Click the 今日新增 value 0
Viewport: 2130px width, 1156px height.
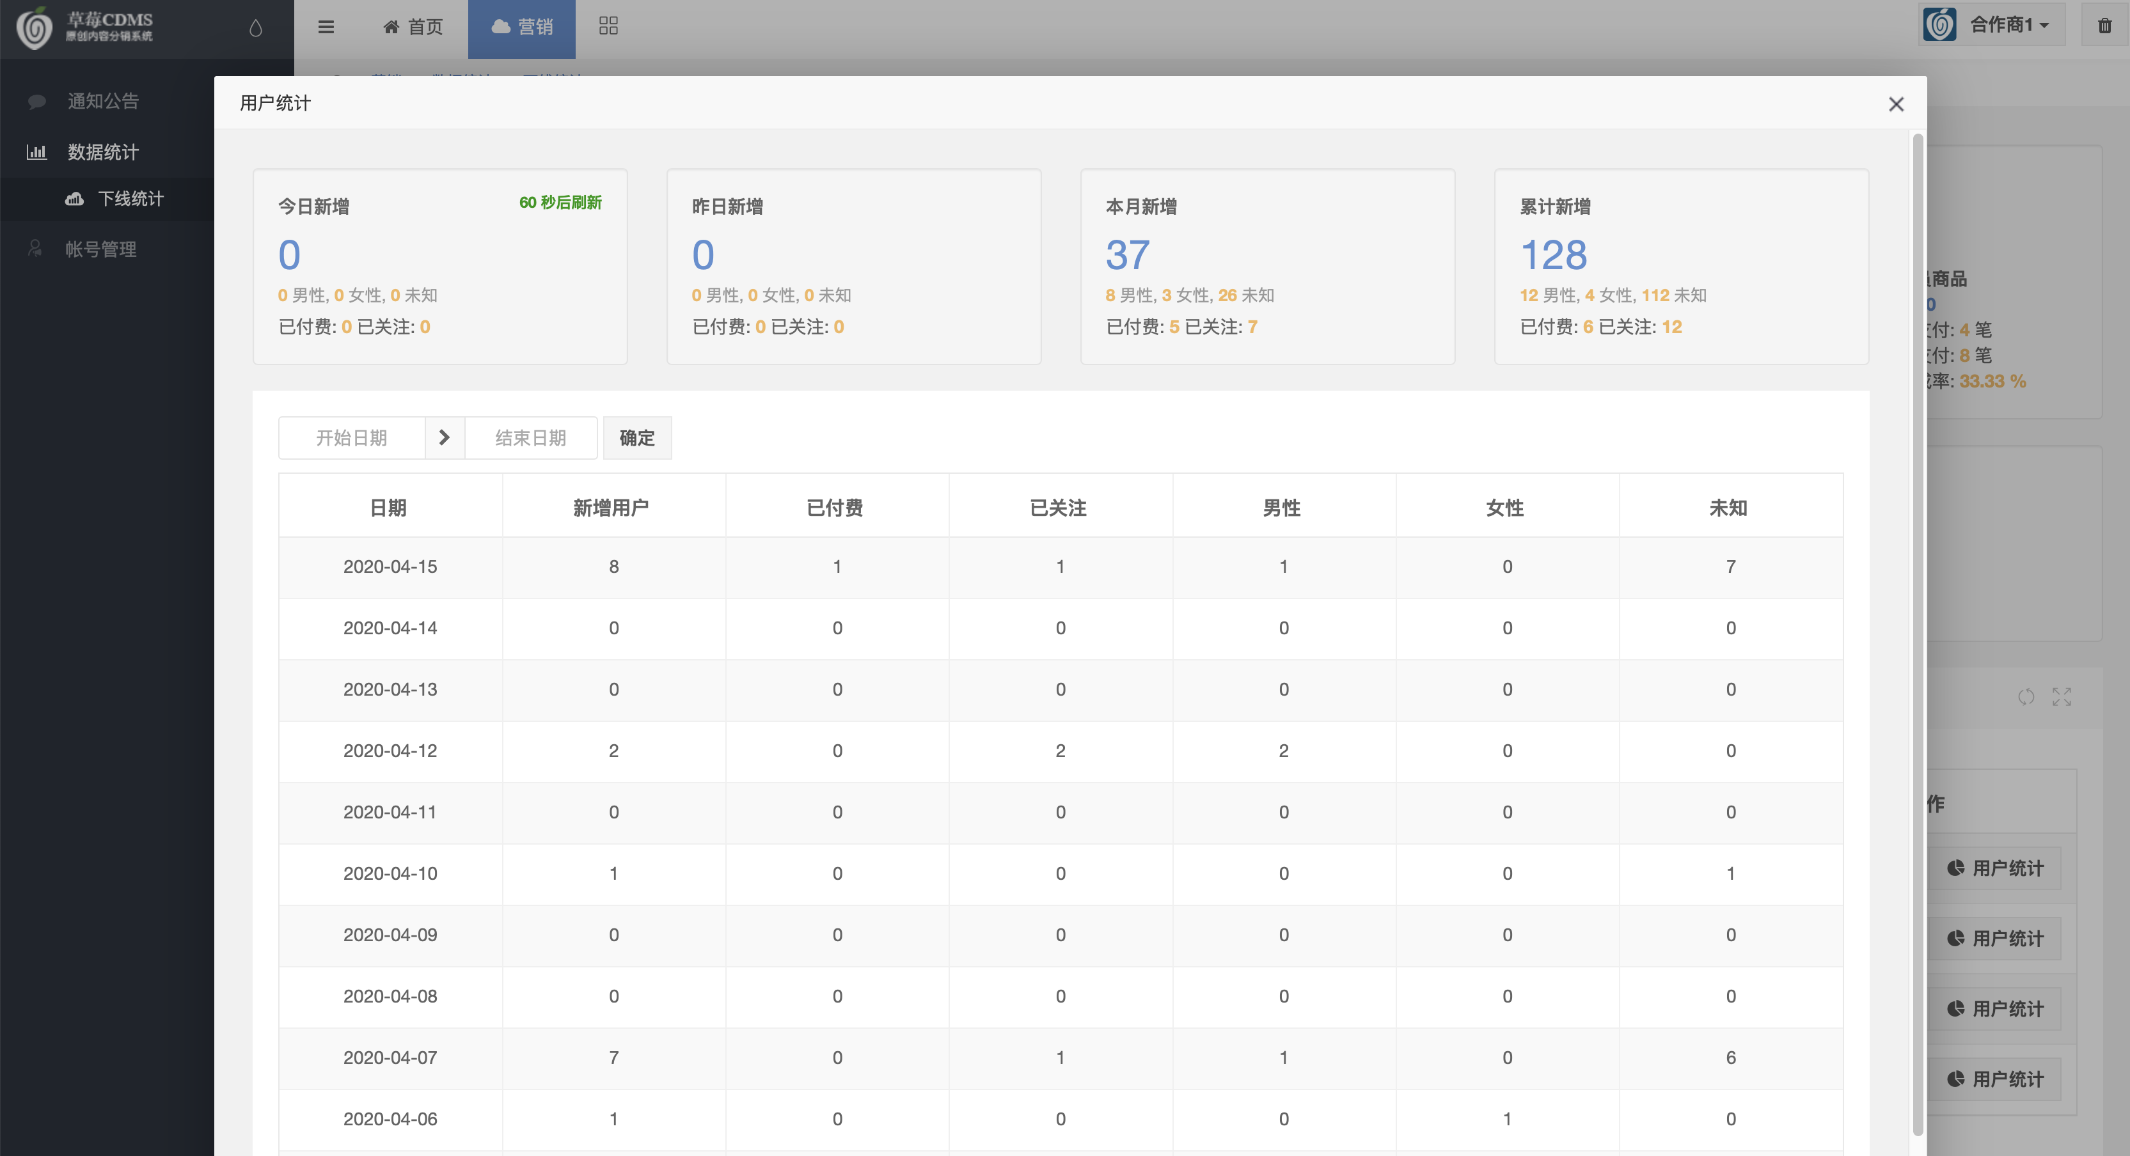pos(289,254)
